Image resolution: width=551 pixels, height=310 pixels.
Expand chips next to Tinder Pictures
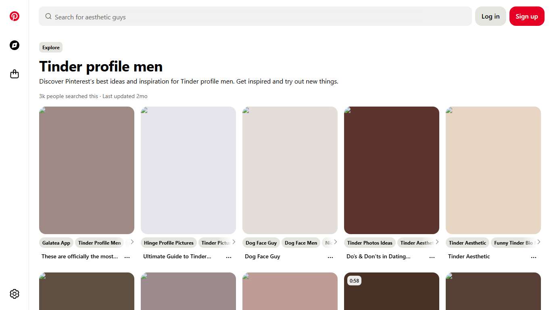click(x=234, y=241)
